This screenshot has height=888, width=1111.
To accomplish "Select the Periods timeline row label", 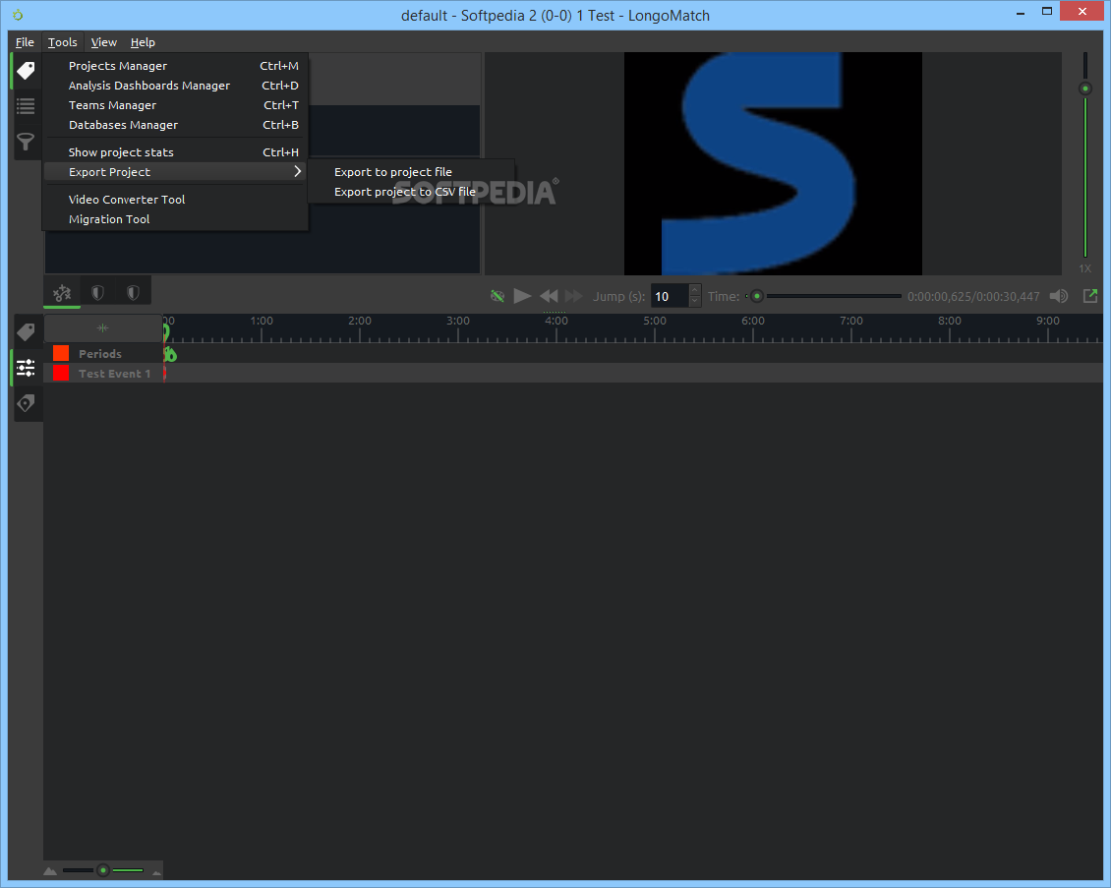I will click(100, 354).
